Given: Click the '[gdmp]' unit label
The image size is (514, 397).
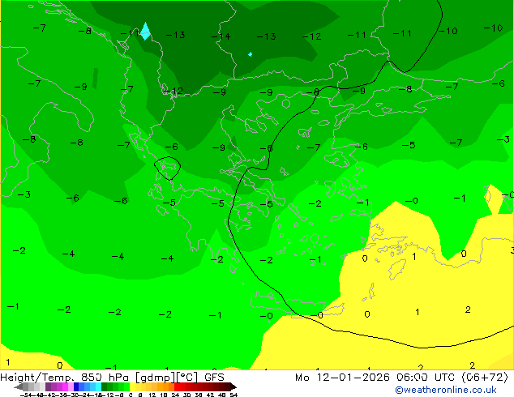Looking at the screenshot, I should [x=156, y=378].
